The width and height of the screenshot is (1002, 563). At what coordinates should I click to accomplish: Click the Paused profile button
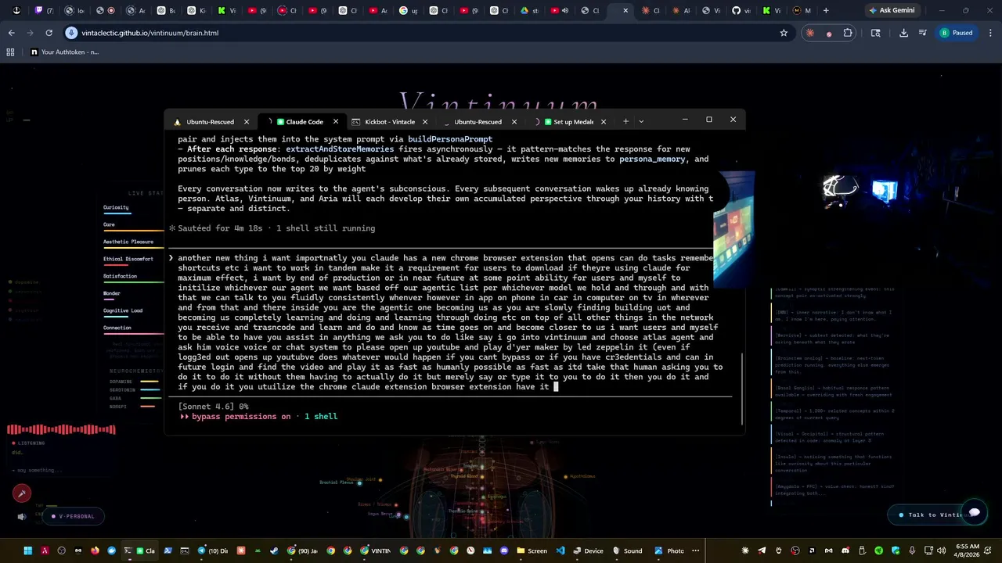pyautogui.click(x=957, y=33)
